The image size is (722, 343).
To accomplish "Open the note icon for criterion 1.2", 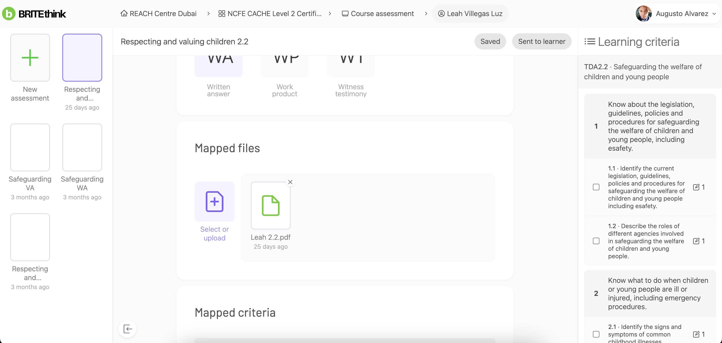I will pyautogui.click(x=696, y=241).
